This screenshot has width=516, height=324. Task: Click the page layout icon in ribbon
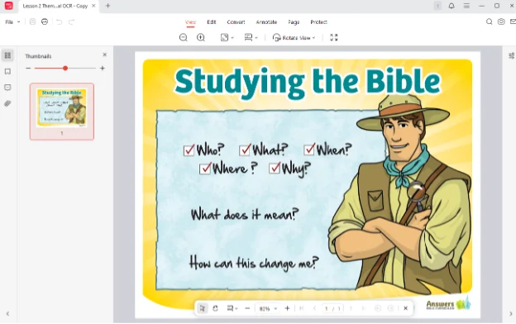coord(248,37)
